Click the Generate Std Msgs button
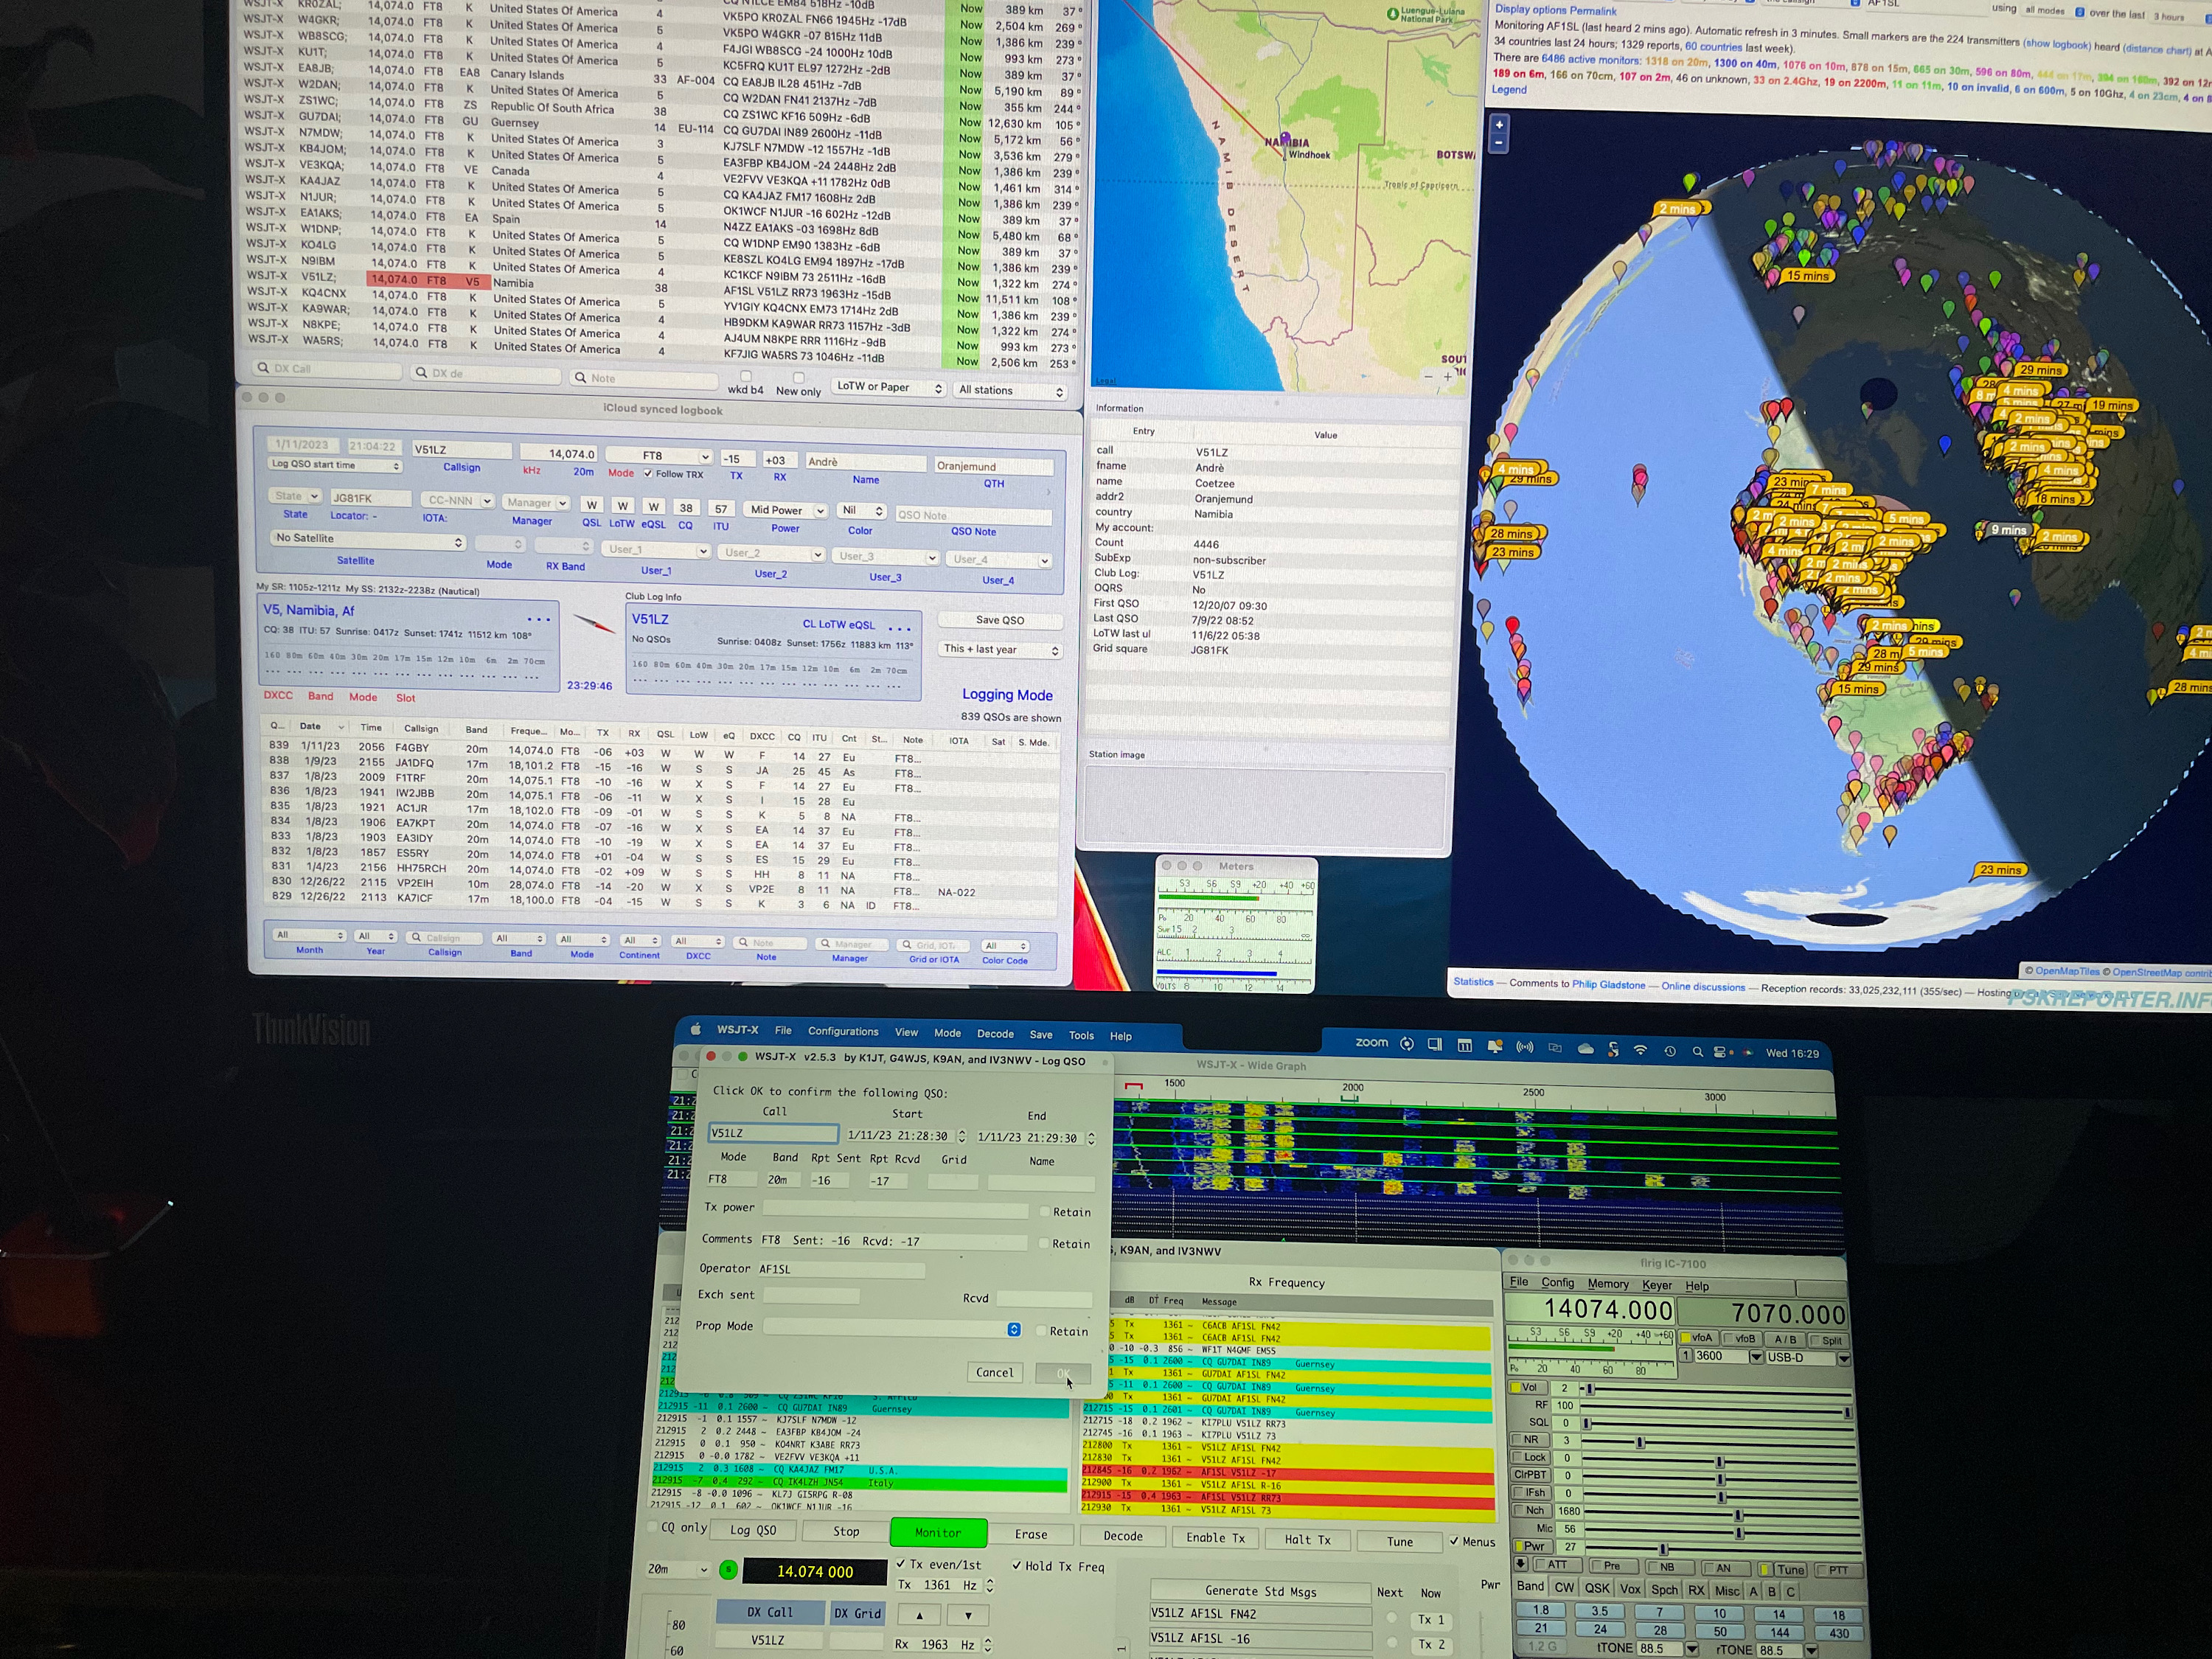 [1260, 1591]
